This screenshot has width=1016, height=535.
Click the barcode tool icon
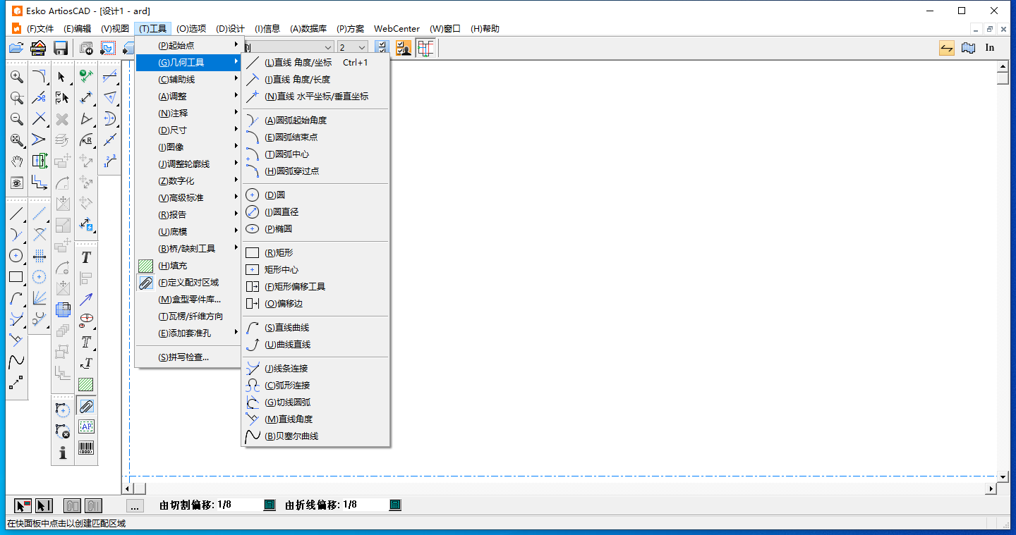pos(86,448)
